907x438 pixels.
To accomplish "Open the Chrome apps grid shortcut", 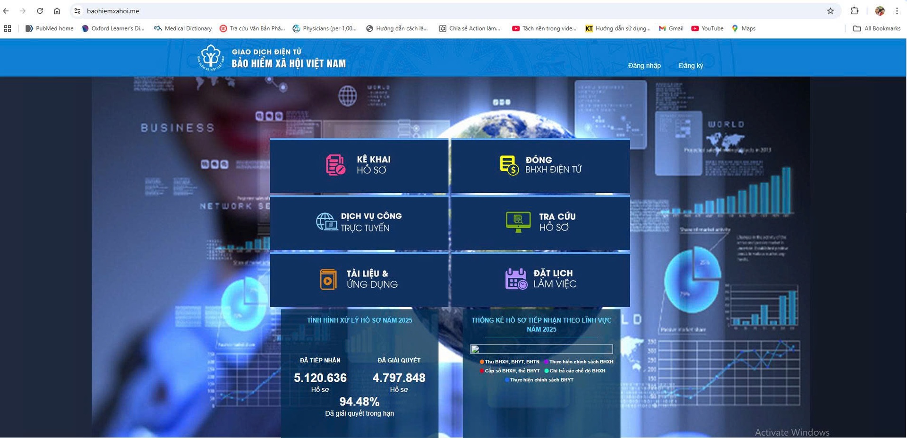I will point(8,28).
